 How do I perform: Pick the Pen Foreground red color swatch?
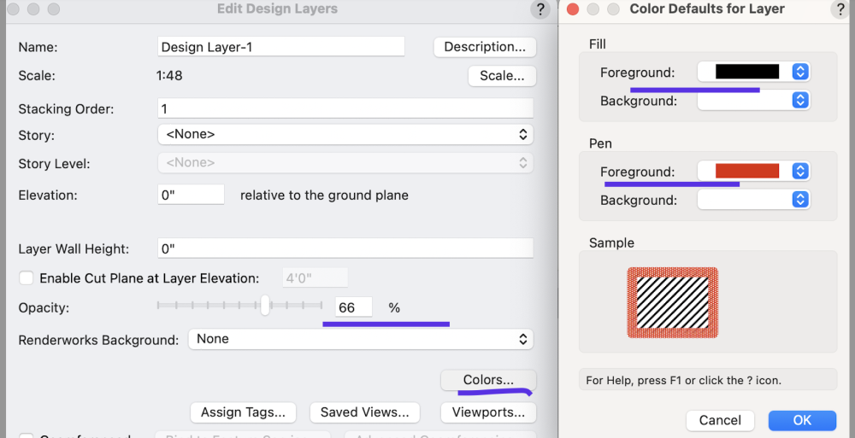[746, 172]
